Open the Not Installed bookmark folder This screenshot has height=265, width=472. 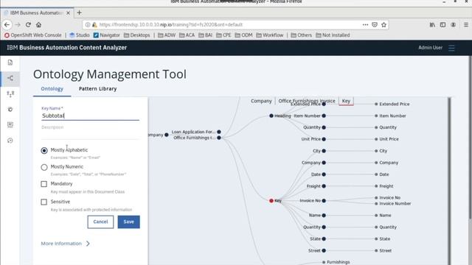[333, 35]
